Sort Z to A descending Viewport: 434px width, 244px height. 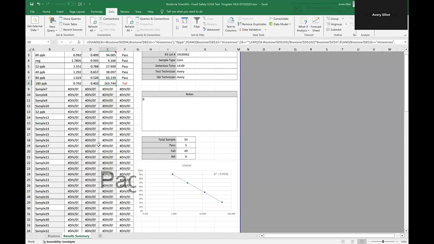coord(177,28)
